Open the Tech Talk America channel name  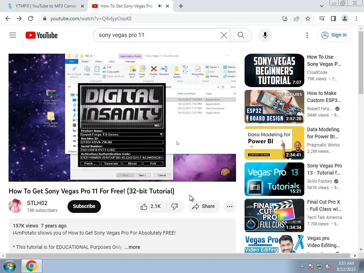coord(324,217)
